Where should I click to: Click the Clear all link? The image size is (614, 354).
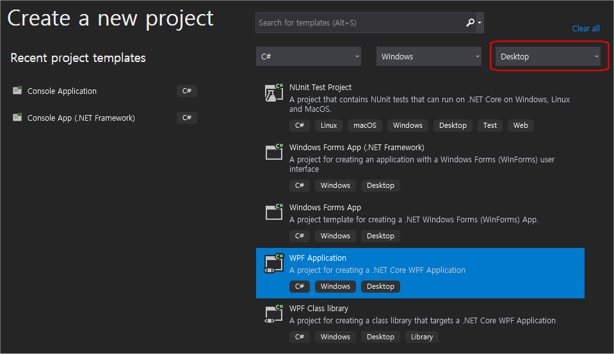pos(586,29)
